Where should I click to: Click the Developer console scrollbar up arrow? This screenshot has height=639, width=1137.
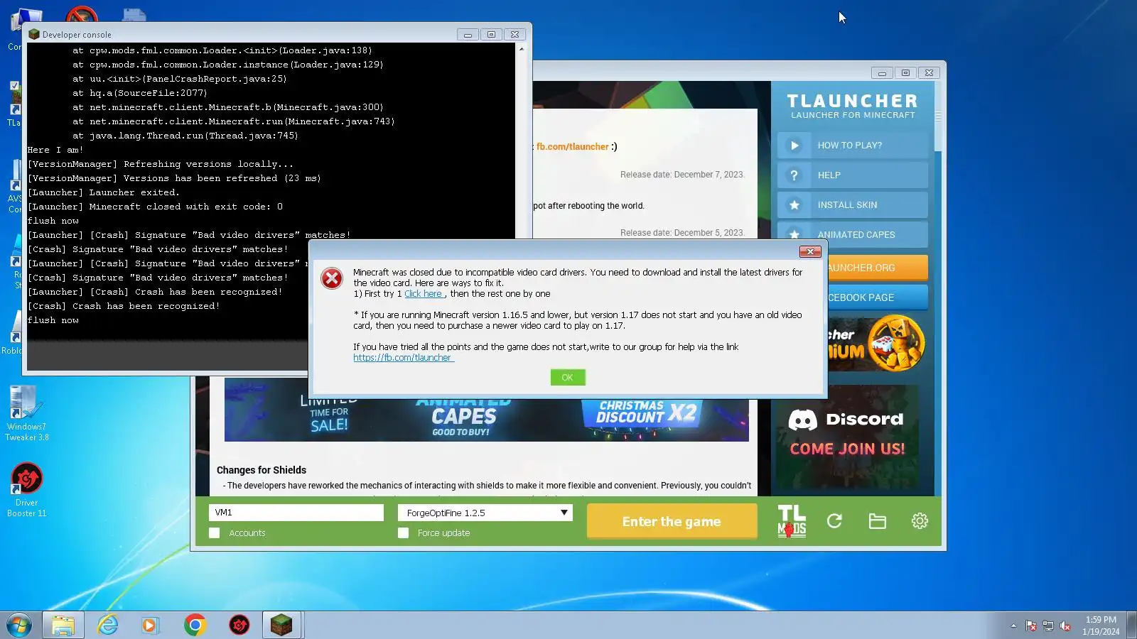click(522, 49)
